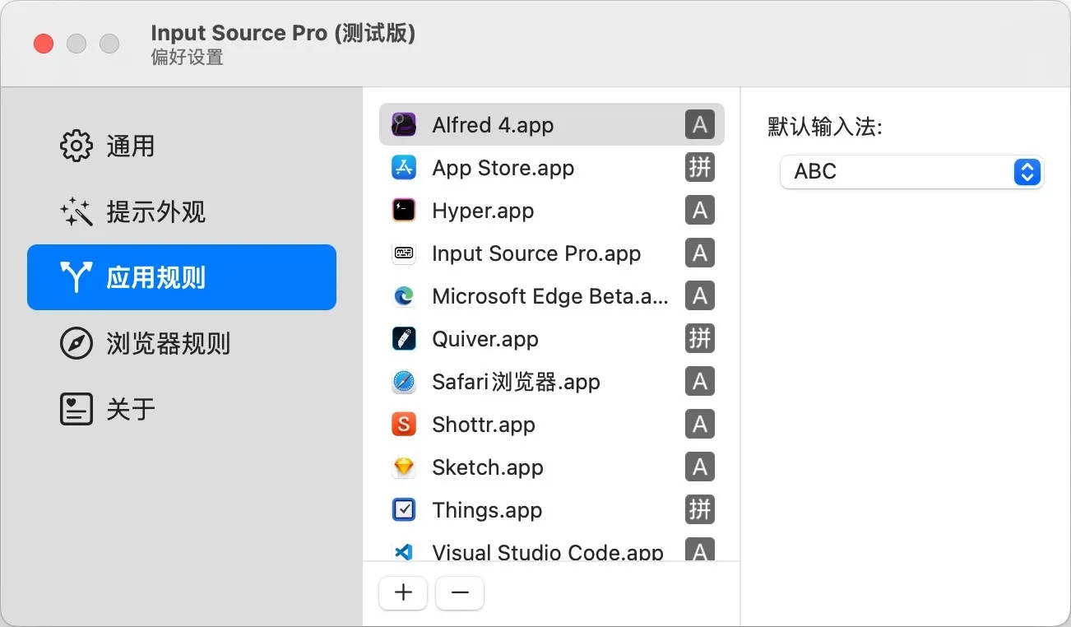Select the Shottr app icon

click(403, 425)
